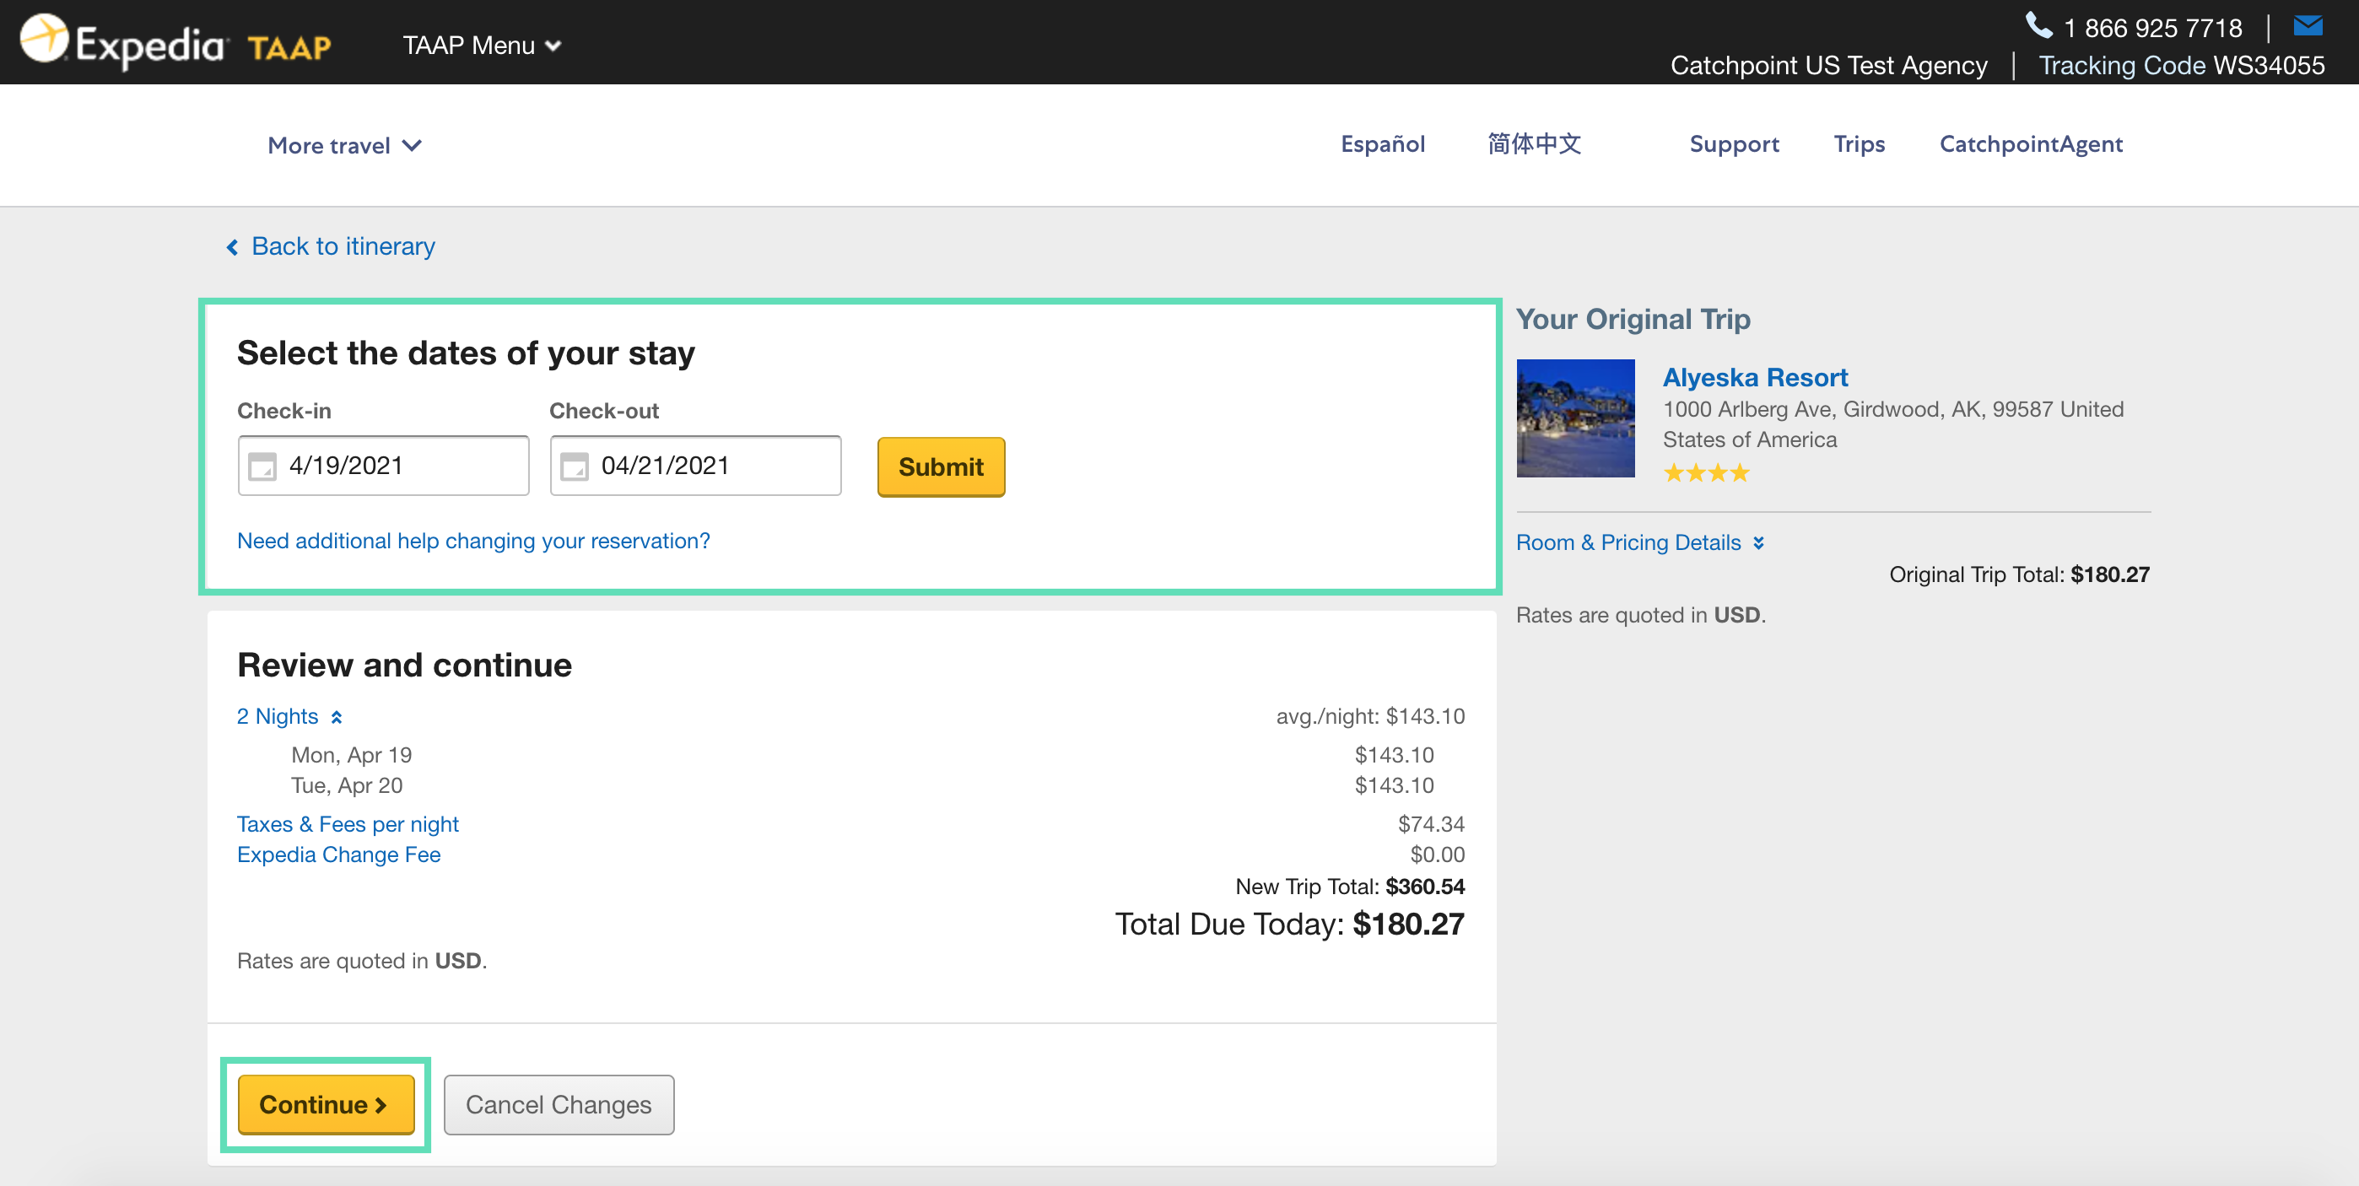Click the Check-in date field
Screen dimensions: 2359x1186
(384, 466)
